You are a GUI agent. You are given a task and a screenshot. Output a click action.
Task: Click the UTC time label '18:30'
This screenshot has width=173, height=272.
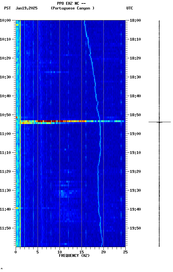135,77
